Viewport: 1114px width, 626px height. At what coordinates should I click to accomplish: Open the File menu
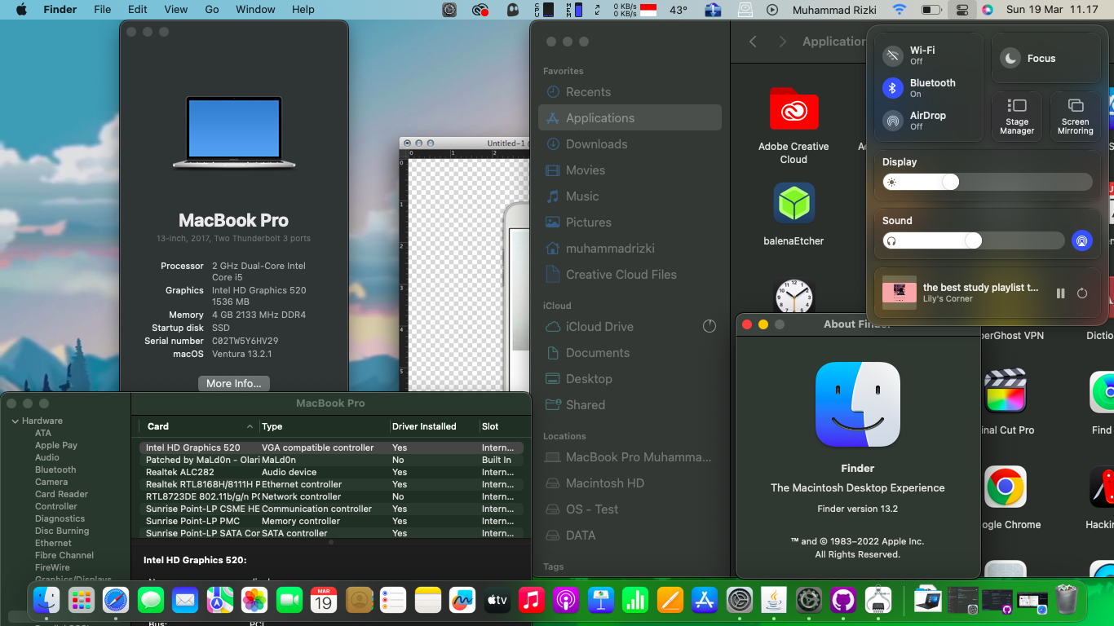click(x=102, y=10)
